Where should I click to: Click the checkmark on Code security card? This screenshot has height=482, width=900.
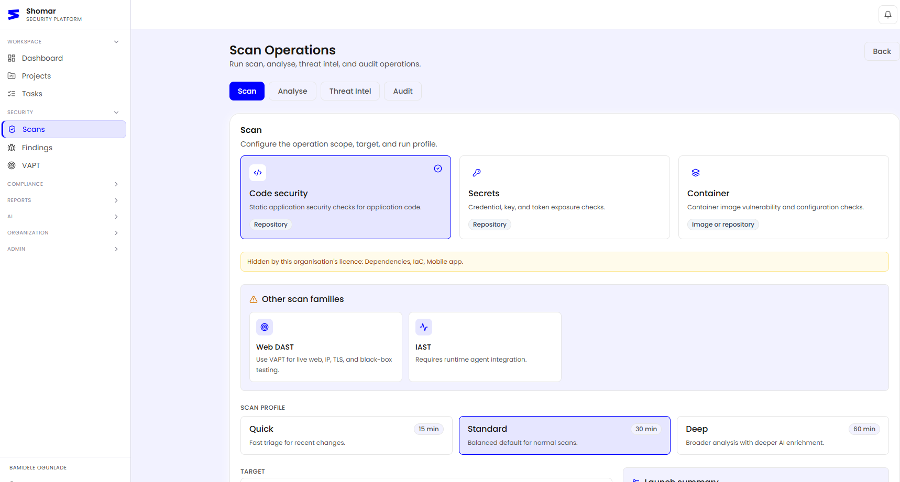click(438, 169)
